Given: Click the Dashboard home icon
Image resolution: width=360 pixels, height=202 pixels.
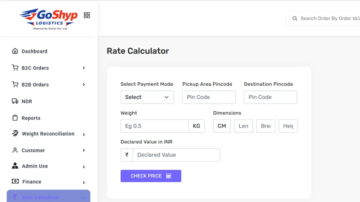Looking at the screenshot, I should click(x=15, y=51).
